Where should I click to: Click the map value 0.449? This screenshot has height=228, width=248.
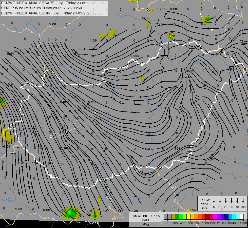[52, 40]
